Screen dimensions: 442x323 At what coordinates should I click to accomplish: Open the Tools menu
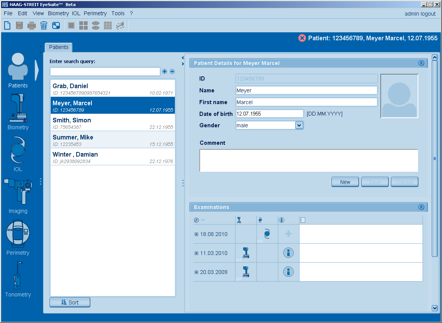click(118, 13)
